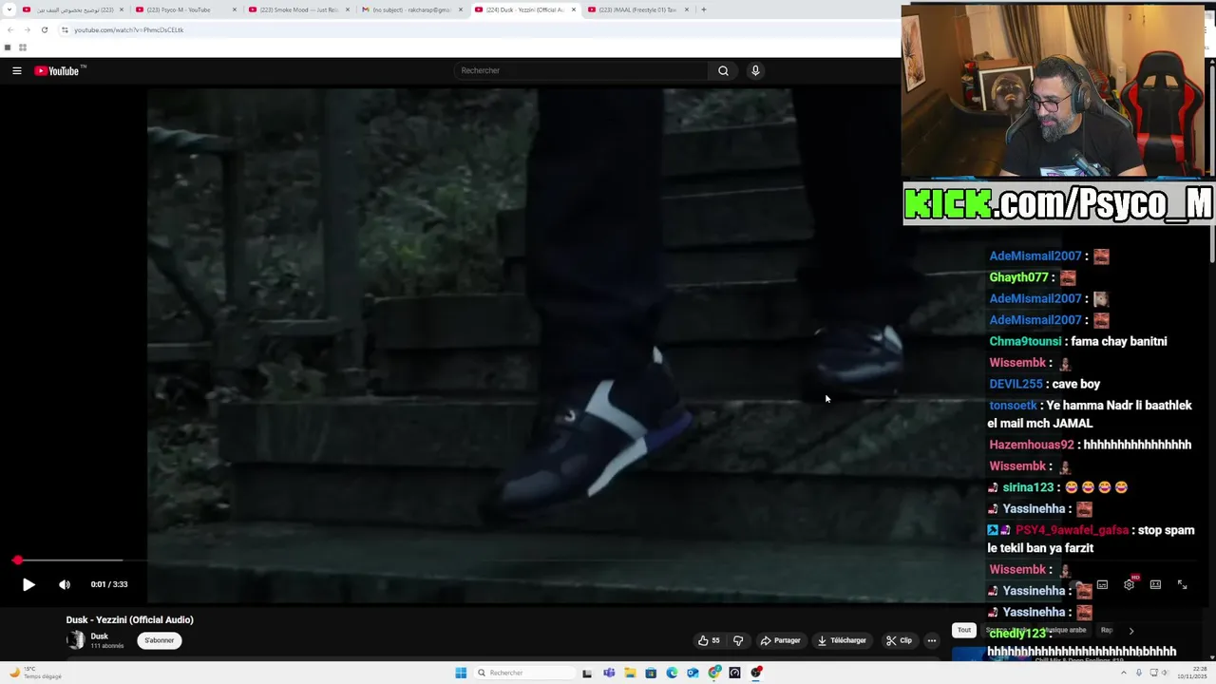Open the YouTube hamburger guide menu
This screenshot has height=684, width=1216.
[x=17, y=70]
